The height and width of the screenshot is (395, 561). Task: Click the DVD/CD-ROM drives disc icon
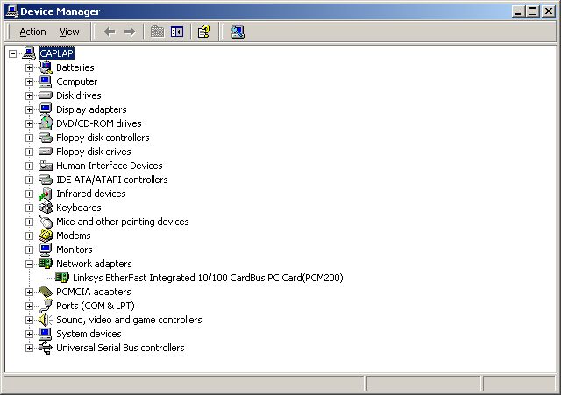tap(46, 123)
